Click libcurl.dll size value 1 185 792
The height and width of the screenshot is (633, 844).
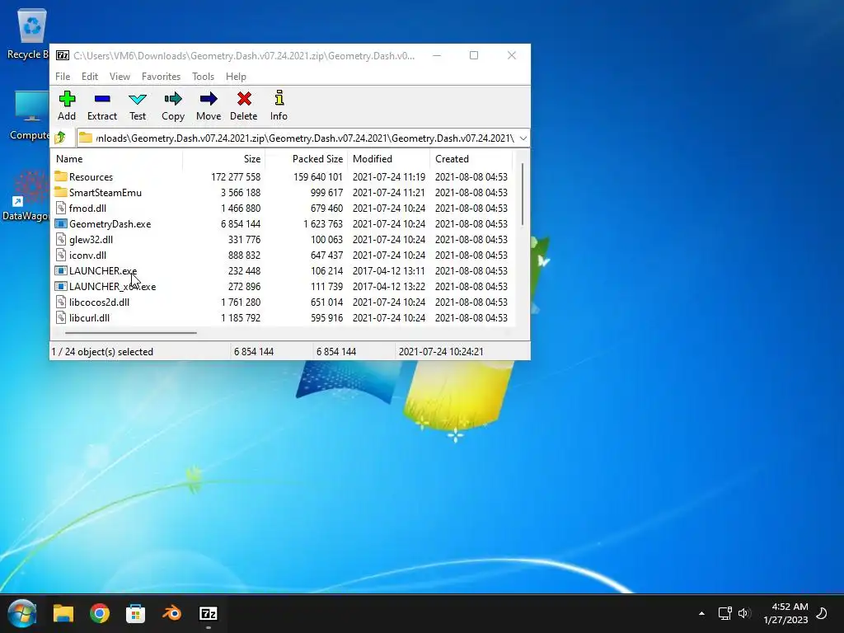(x=241, y=317)
